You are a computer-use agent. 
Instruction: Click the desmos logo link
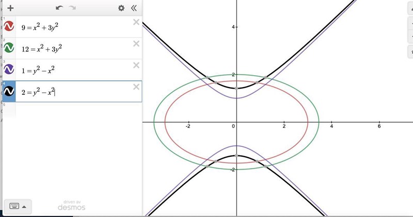click(x=71, y=207)
